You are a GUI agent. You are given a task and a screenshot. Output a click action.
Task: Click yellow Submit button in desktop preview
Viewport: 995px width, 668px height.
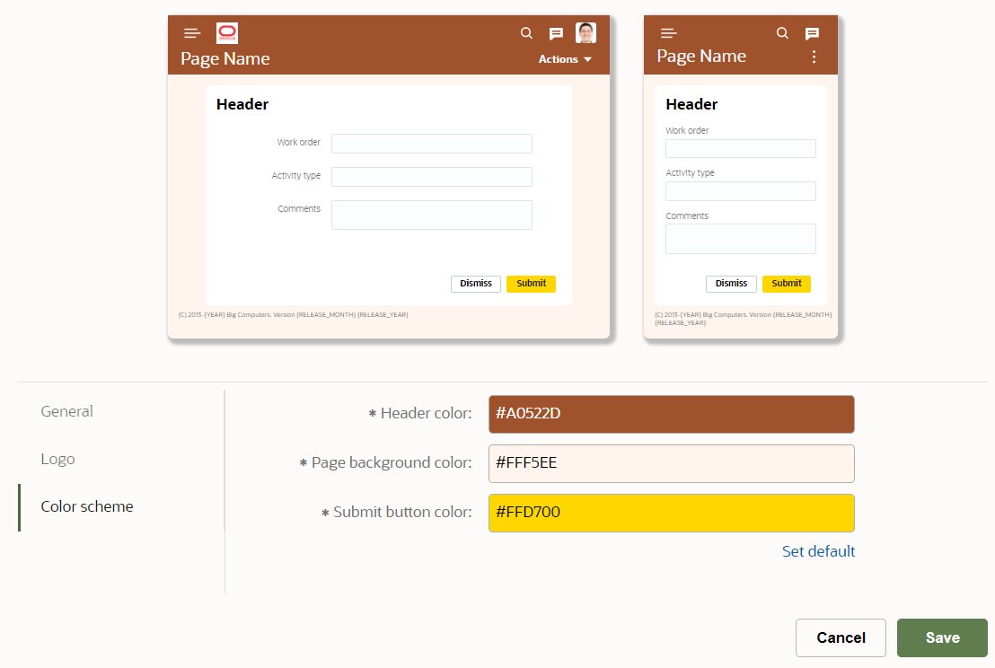coord(531,284)
